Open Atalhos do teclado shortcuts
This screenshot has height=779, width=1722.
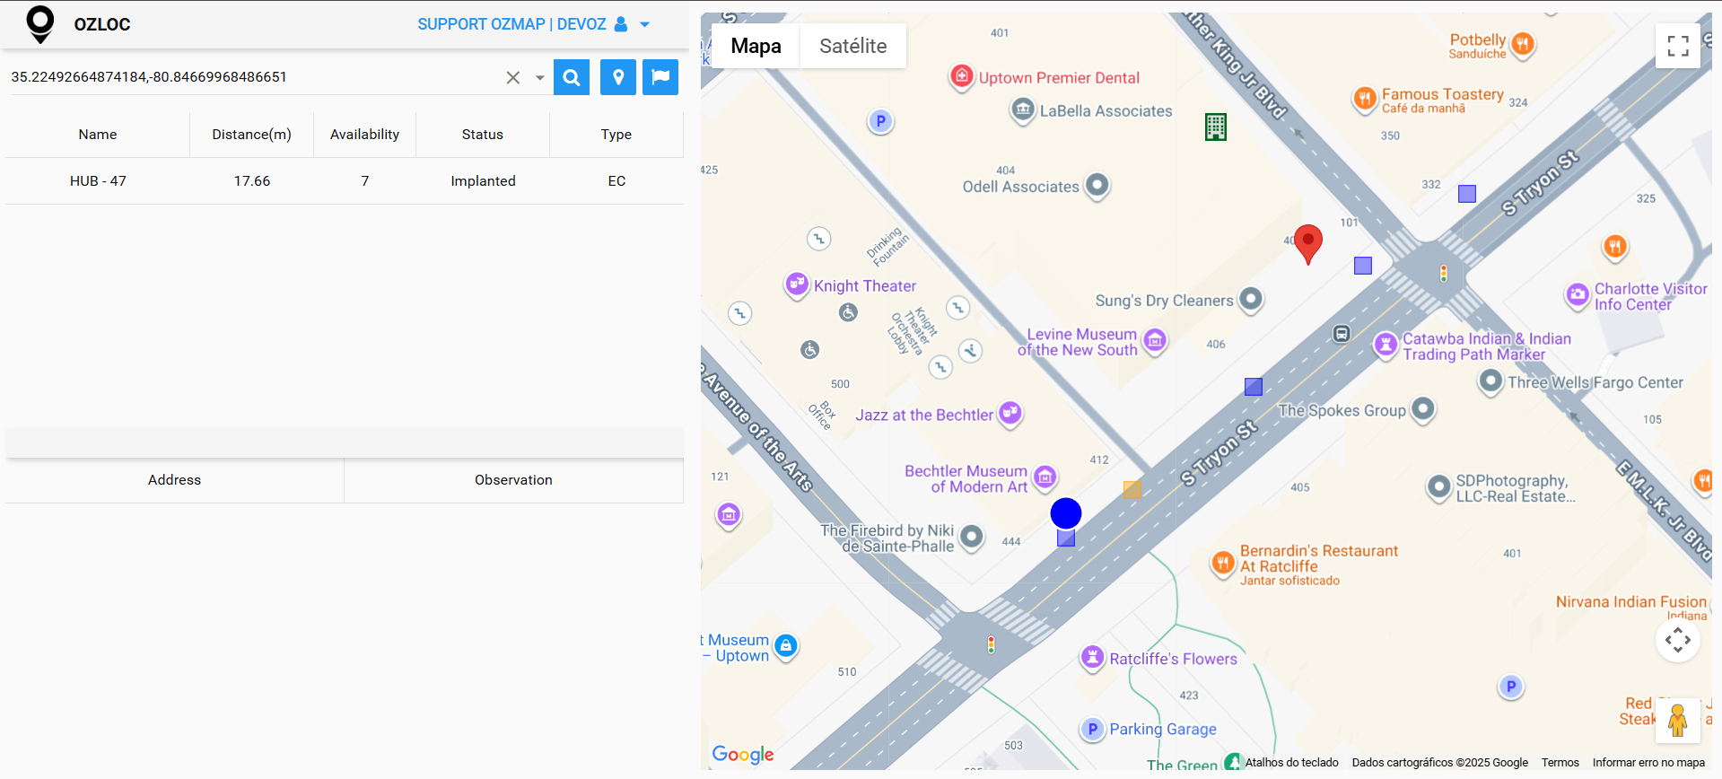(x=1291, y=763)
